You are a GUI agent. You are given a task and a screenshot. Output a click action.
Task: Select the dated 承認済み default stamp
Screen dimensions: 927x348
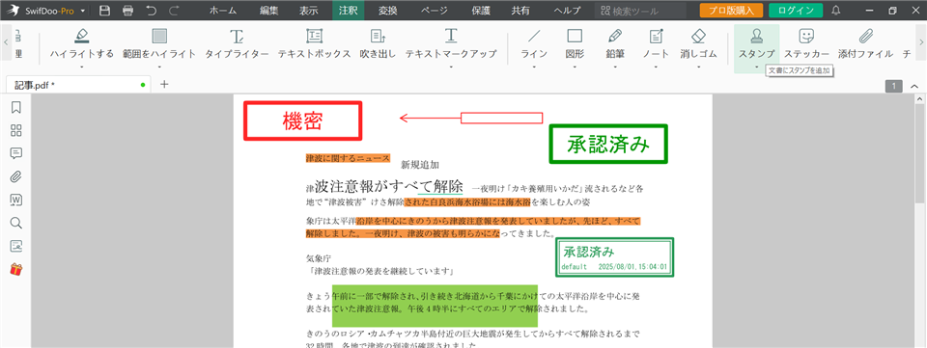(615, 257)
